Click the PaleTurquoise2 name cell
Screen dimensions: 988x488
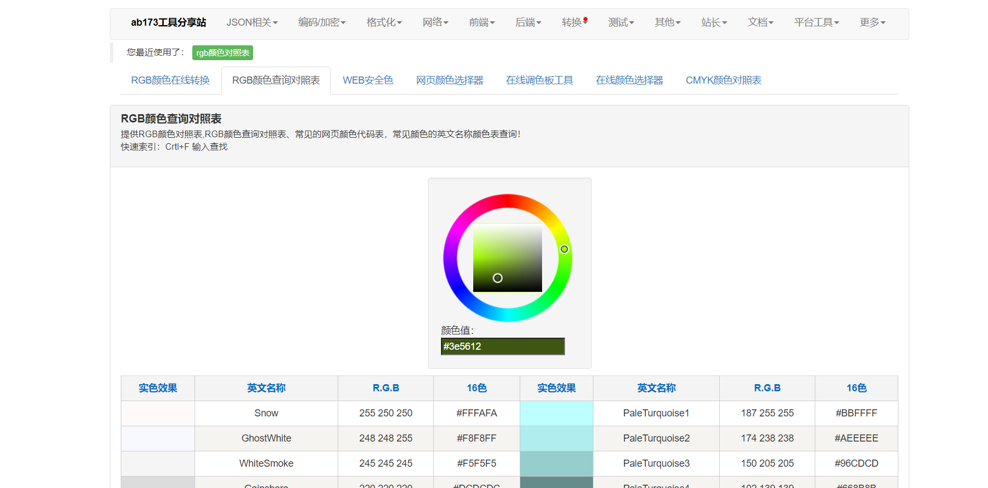pyautogui.click(x=656, y=438)
